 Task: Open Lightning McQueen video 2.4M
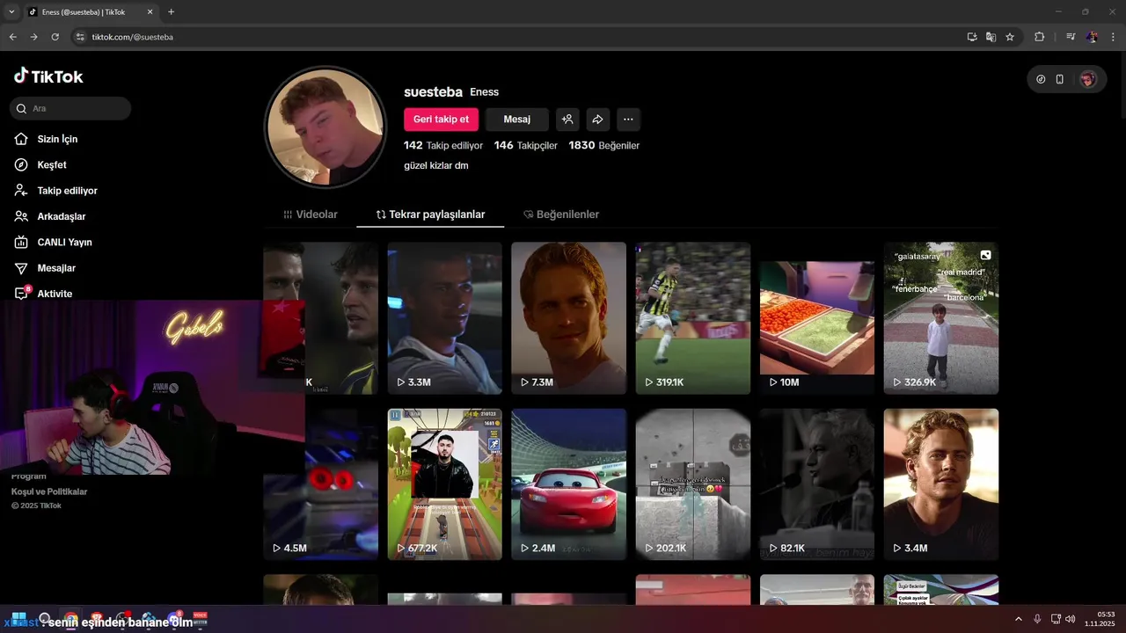point(568,484)
